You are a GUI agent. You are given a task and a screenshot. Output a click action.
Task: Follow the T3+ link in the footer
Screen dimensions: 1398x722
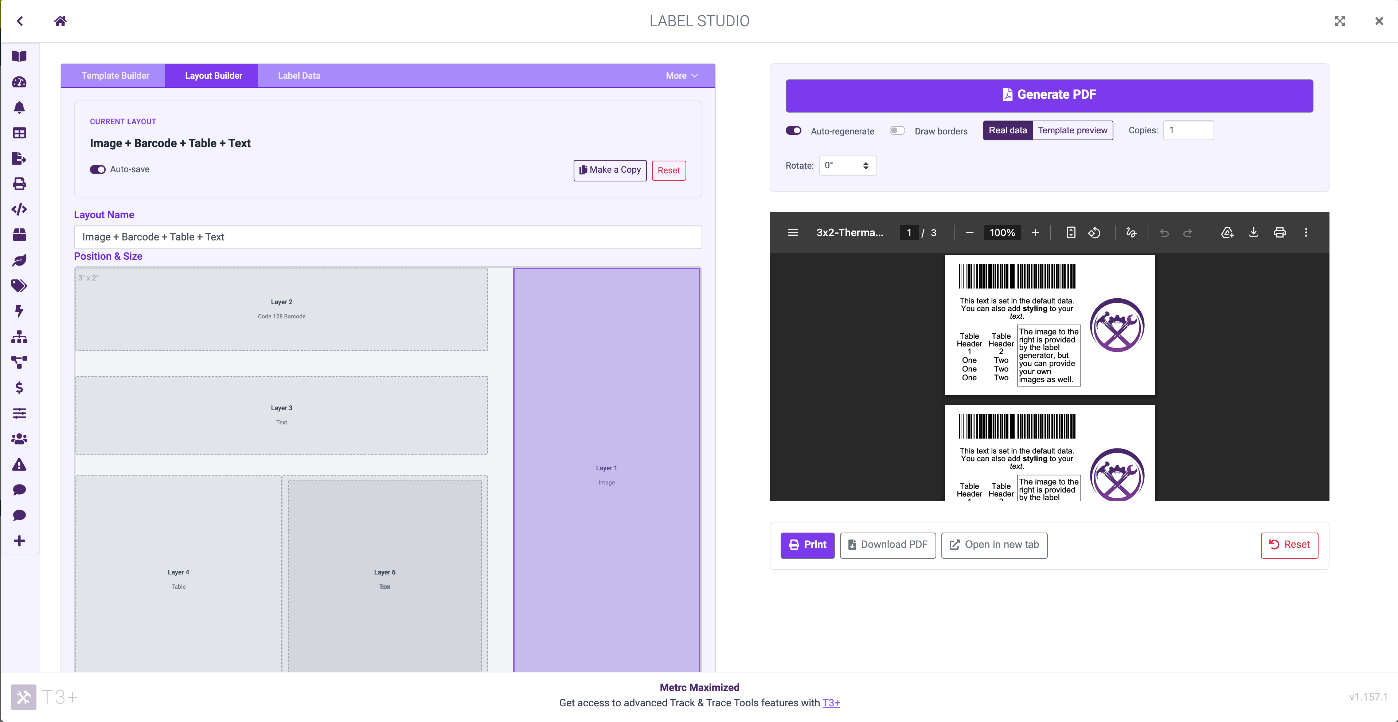[831, 703]
